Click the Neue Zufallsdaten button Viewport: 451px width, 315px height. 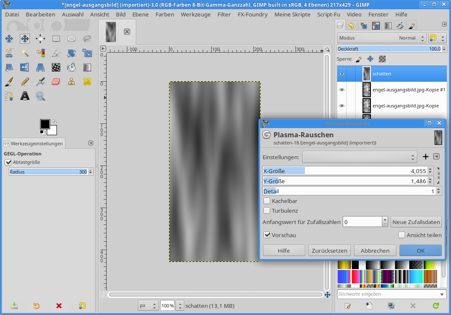(x=416, y=222)
